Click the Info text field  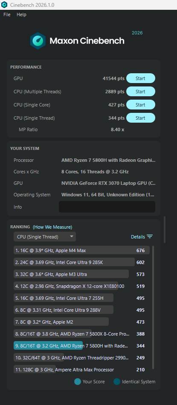pos(107,207)
